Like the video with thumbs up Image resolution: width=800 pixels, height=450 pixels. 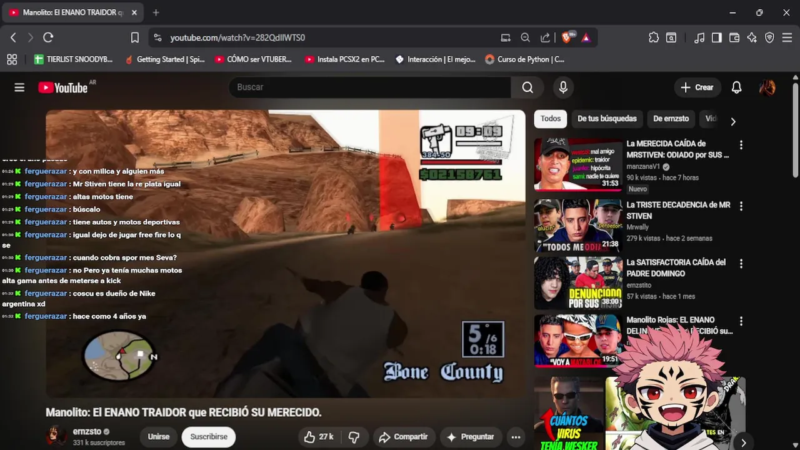pyautogui.click(x=318, y=437)
